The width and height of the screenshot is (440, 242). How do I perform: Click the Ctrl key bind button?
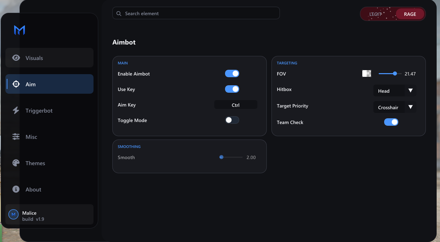[236, 105]
